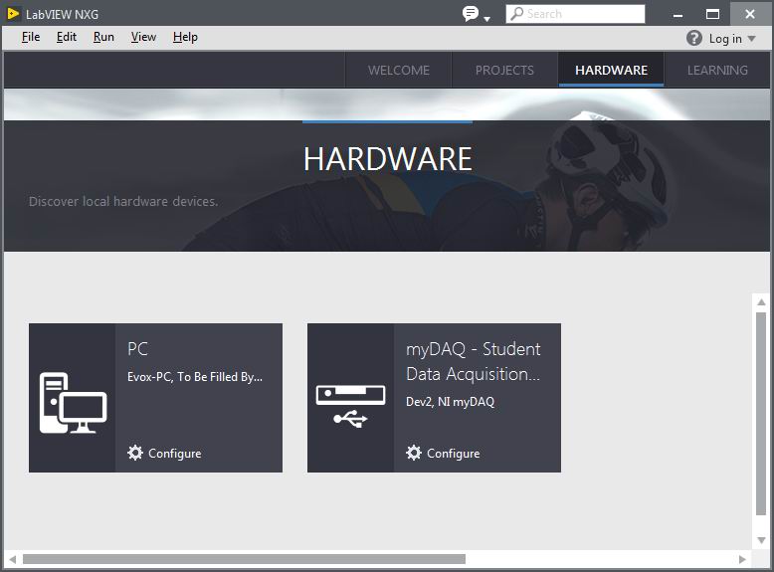The width and height of the screenshot is (774, 572).
Task: Open the Help menu
Action: click(x=185, y=37)
